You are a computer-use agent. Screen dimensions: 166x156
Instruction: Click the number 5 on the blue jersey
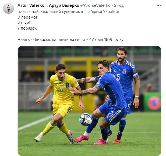coord(119,77)
